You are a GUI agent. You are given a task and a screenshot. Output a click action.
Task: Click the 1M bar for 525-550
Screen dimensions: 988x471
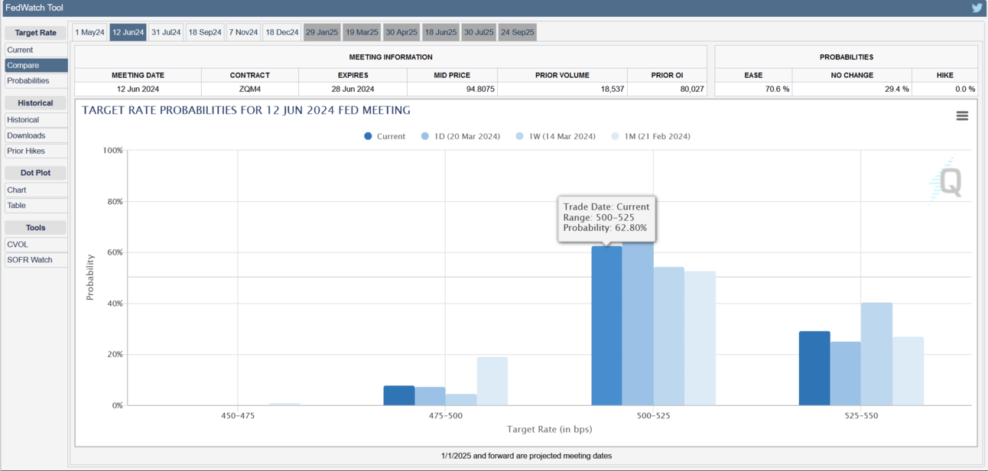908,372
